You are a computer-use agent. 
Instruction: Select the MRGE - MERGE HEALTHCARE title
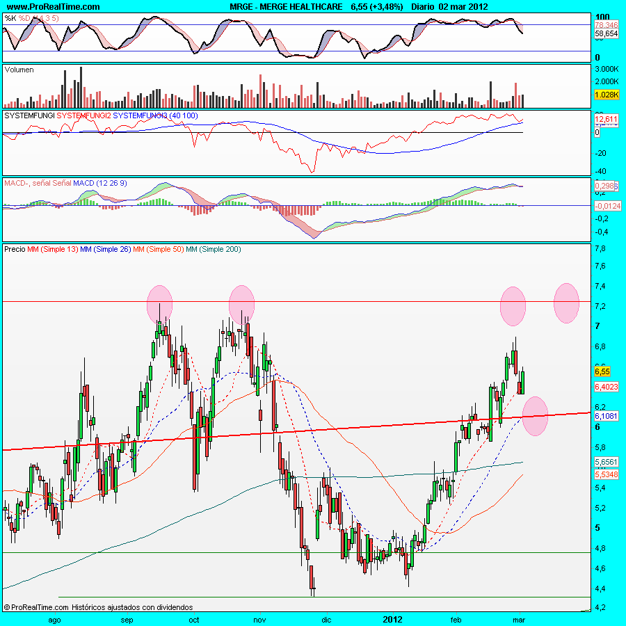pos(286,6)
